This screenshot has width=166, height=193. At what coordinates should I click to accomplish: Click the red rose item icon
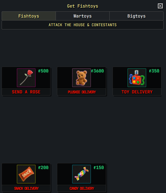(x=26, y=78)
